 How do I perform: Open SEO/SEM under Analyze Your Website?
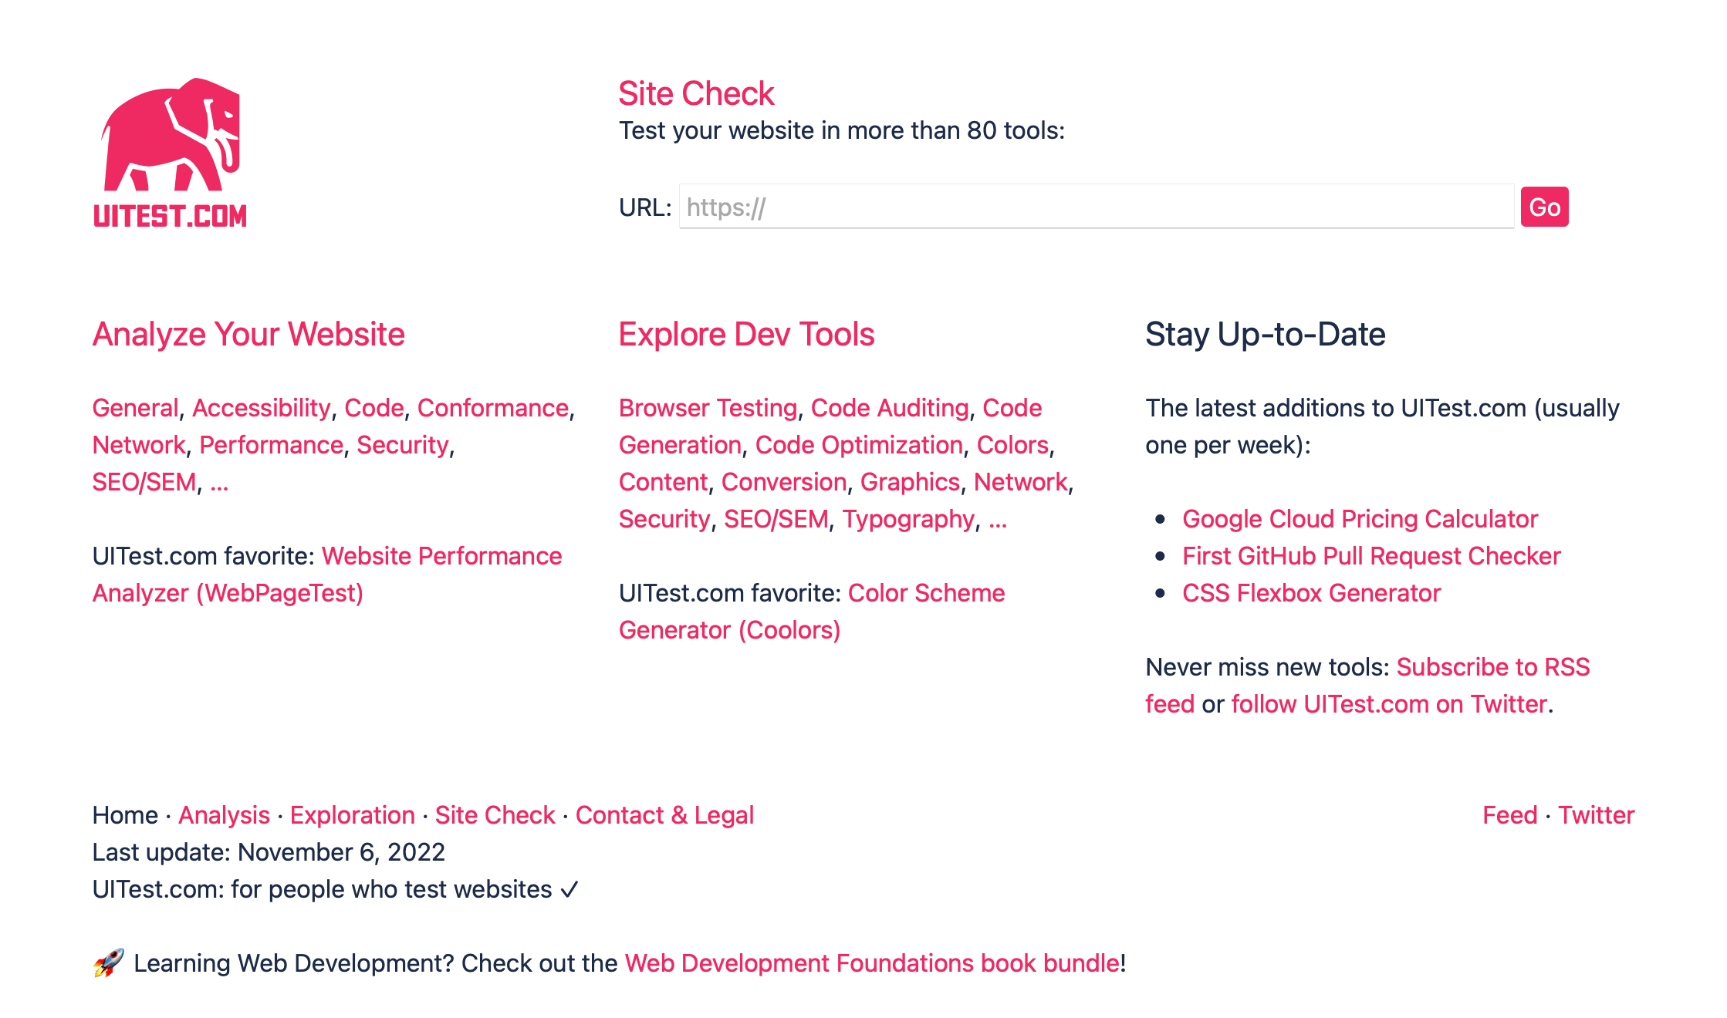click(144, 482)
